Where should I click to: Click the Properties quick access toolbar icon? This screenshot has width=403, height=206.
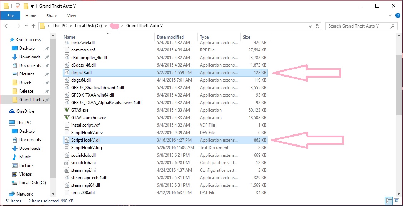click(x=18, y=6)
